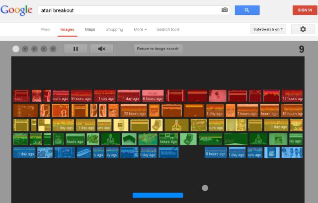Click the blue magnifier search button
The image size is (318, 203).
[247, 10]
